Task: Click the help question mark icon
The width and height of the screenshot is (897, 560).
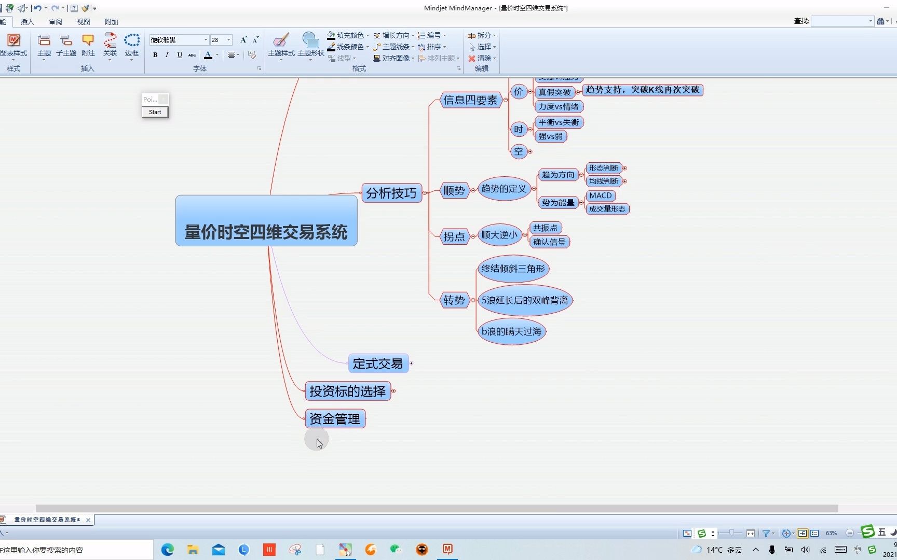Action: pos(74,8)
